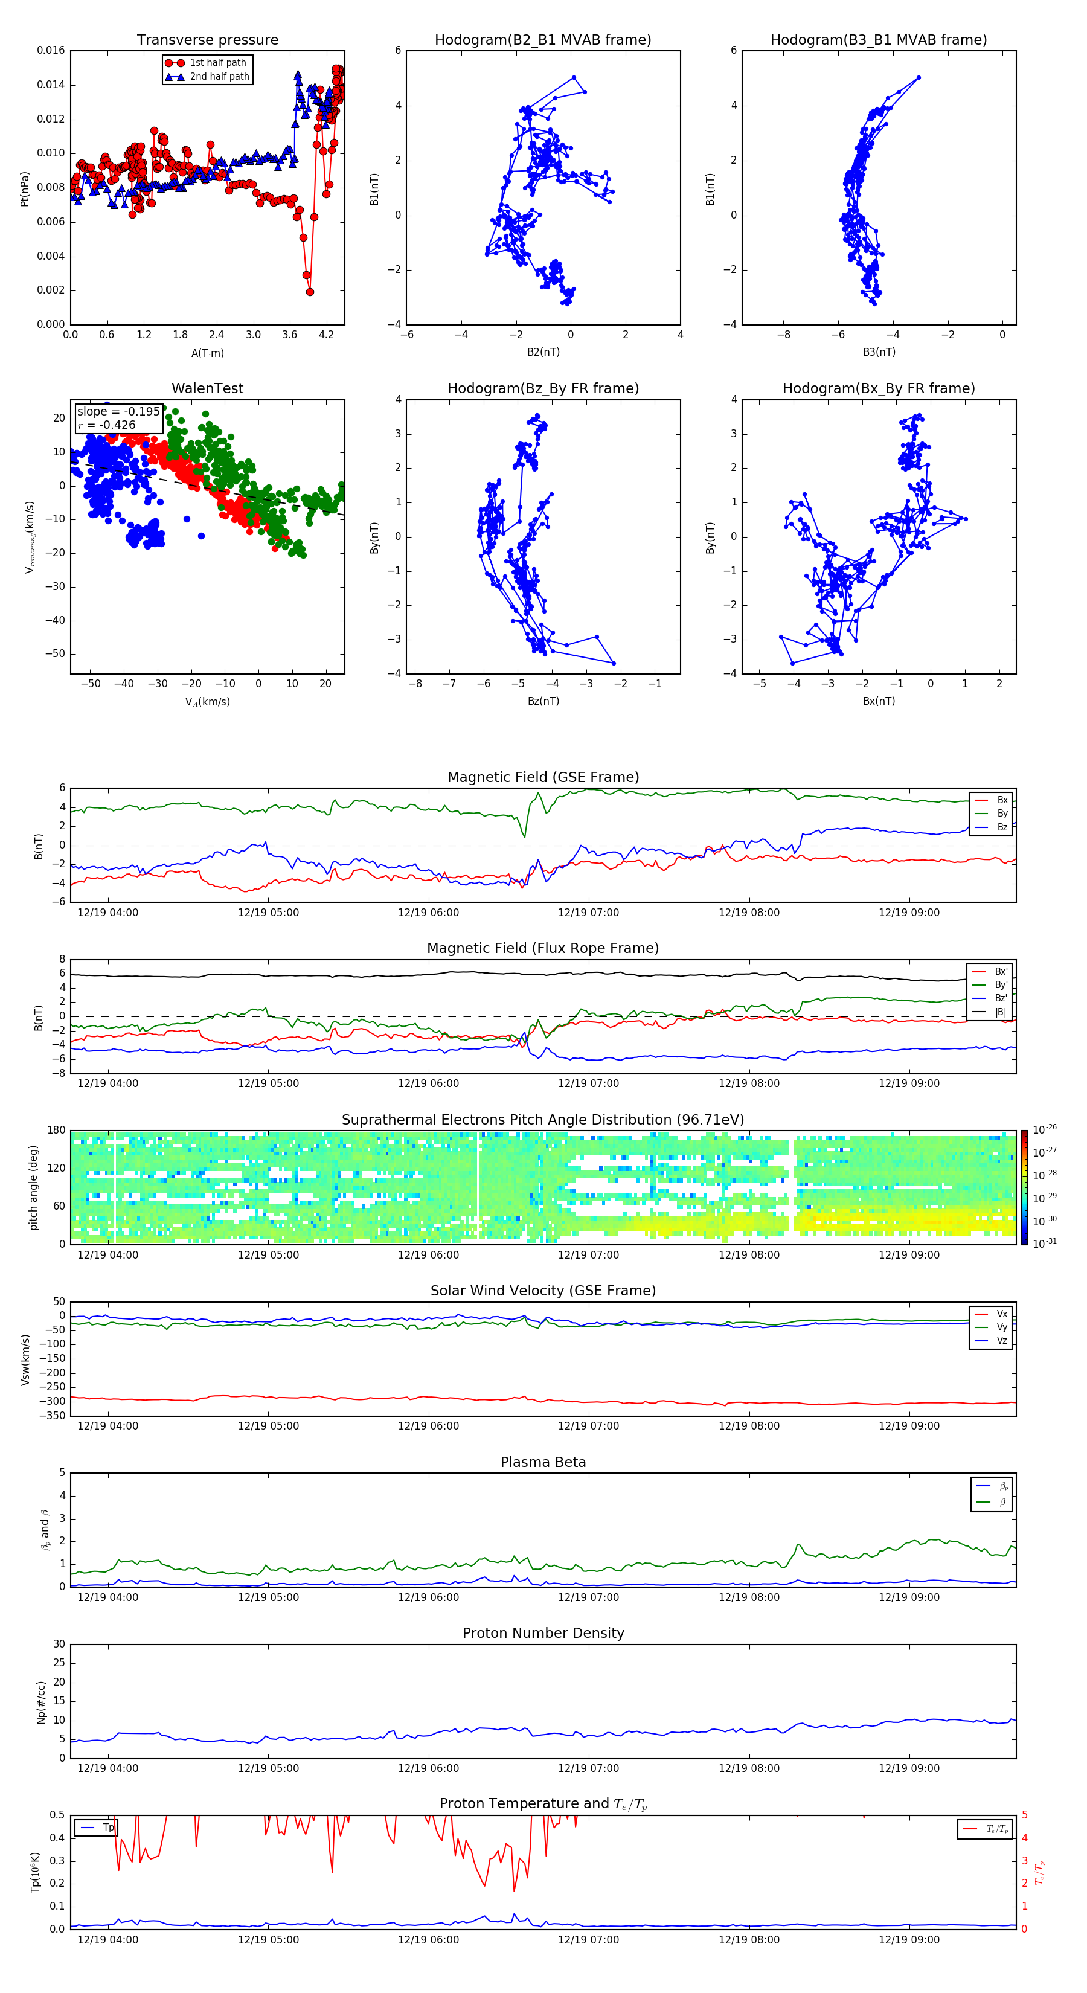Click the Suprathermal Electrons Pitch Angle Distribution title

coord(543,1120)
